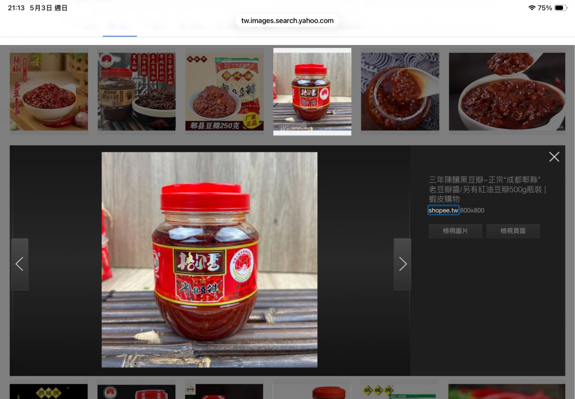575x399 pixels.
Task: Select the brown jar with red banners thumbnail
Action: [137, 91]
